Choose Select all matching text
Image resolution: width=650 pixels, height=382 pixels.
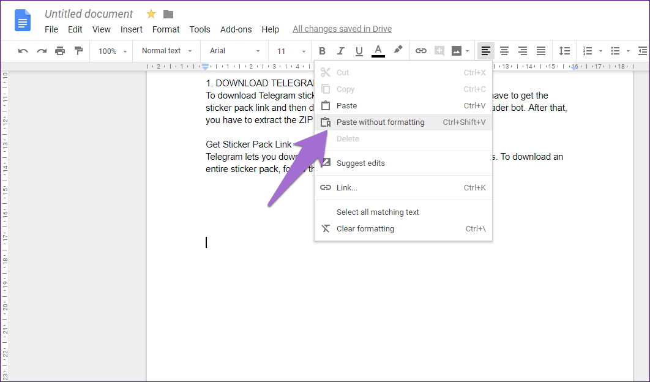pyautogui.click(x=403, y=212)
